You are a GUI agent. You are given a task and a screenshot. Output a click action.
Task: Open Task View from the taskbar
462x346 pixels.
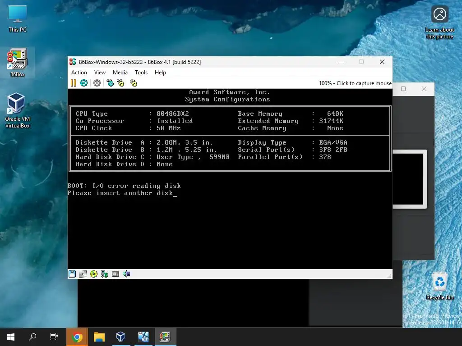pos(54,337)
